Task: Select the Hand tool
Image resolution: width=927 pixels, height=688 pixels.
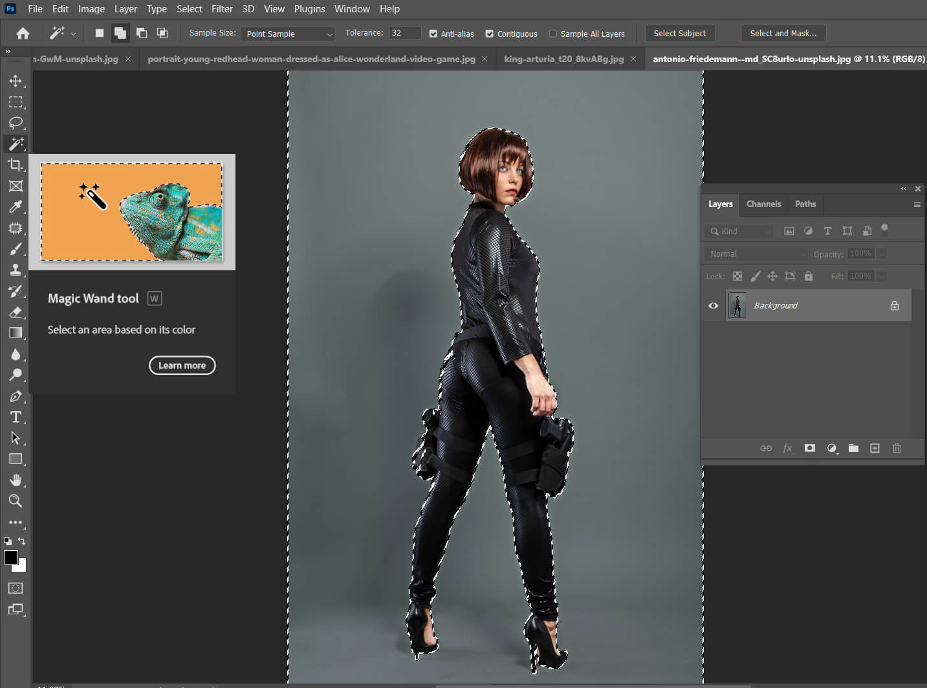Action: [16, 480]
